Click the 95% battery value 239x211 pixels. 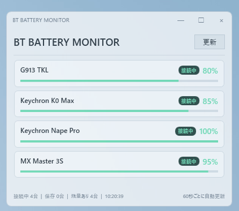210,162
